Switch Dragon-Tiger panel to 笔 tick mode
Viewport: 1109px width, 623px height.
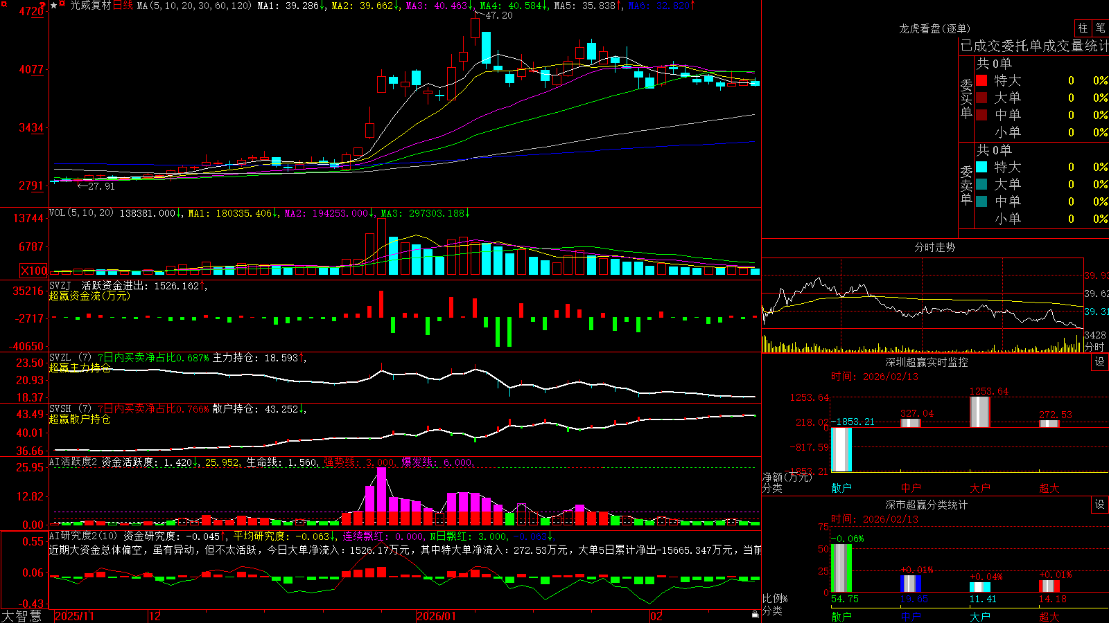point(1100,28)
